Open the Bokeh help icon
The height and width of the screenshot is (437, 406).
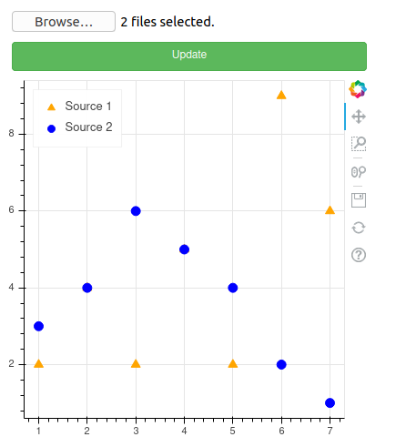tap(359, 255)
